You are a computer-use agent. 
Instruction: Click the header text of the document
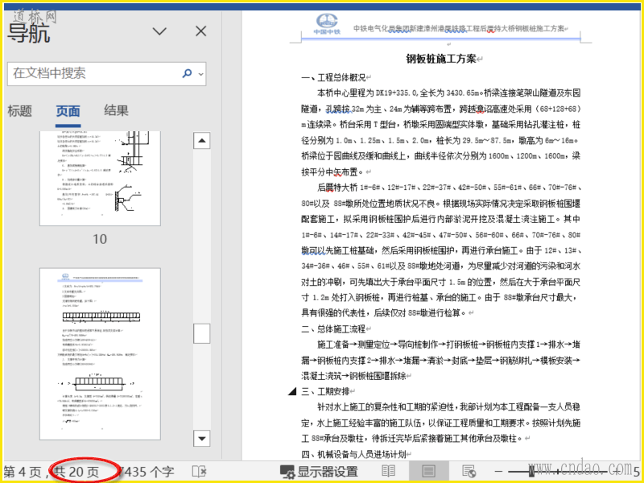point(459,28)
